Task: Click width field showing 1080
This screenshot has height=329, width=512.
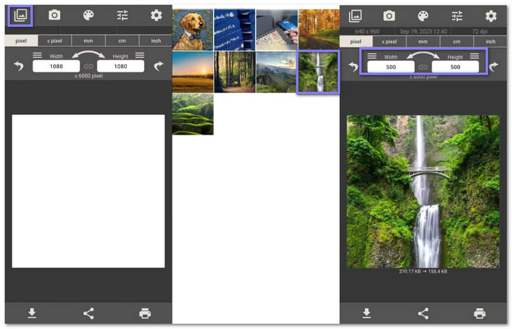Action: (x=56, y=66)
